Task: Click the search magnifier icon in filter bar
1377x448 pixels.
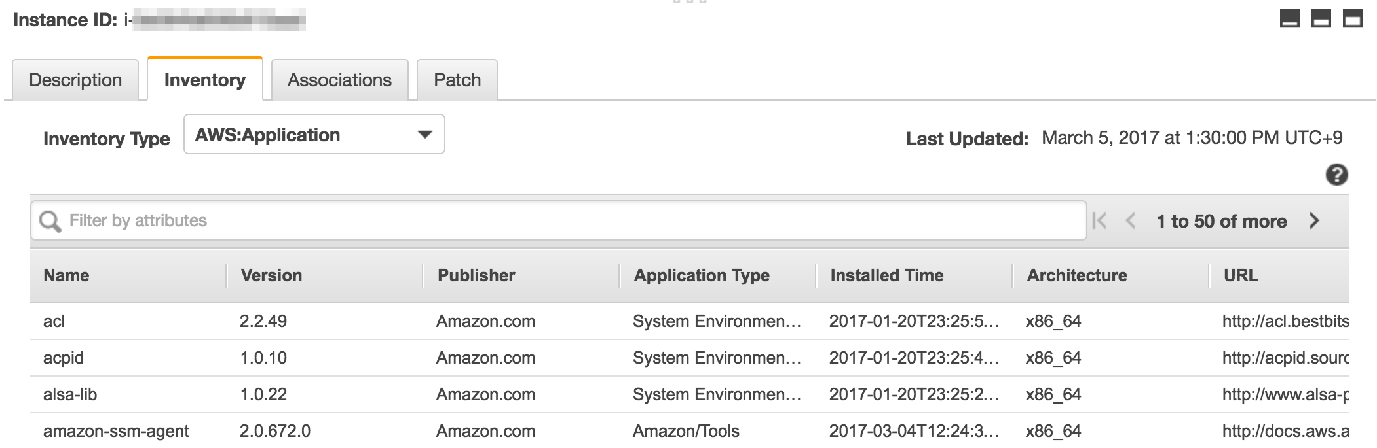Action: (x=50, y=221)
